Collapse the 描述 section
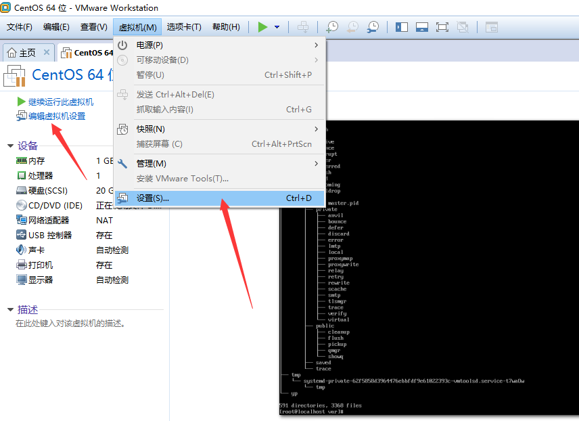Viewport: 579px width, 421px height. coord(10,310)
